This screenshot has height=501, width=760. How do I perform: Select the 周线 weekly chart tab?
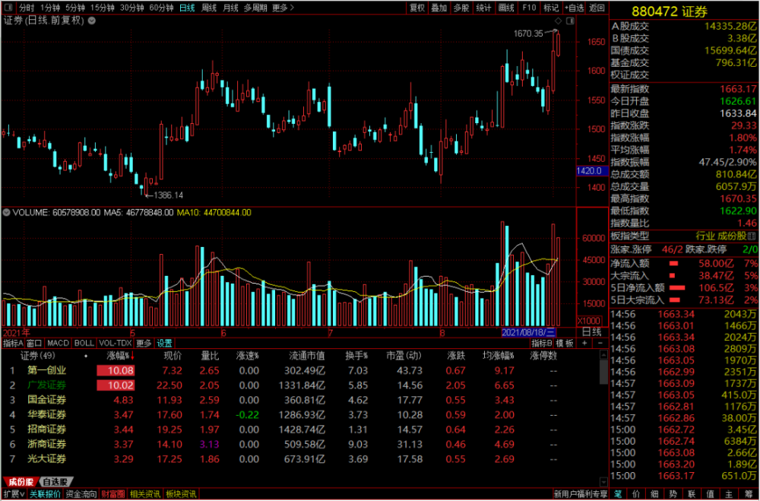click(x=207, y=8)
